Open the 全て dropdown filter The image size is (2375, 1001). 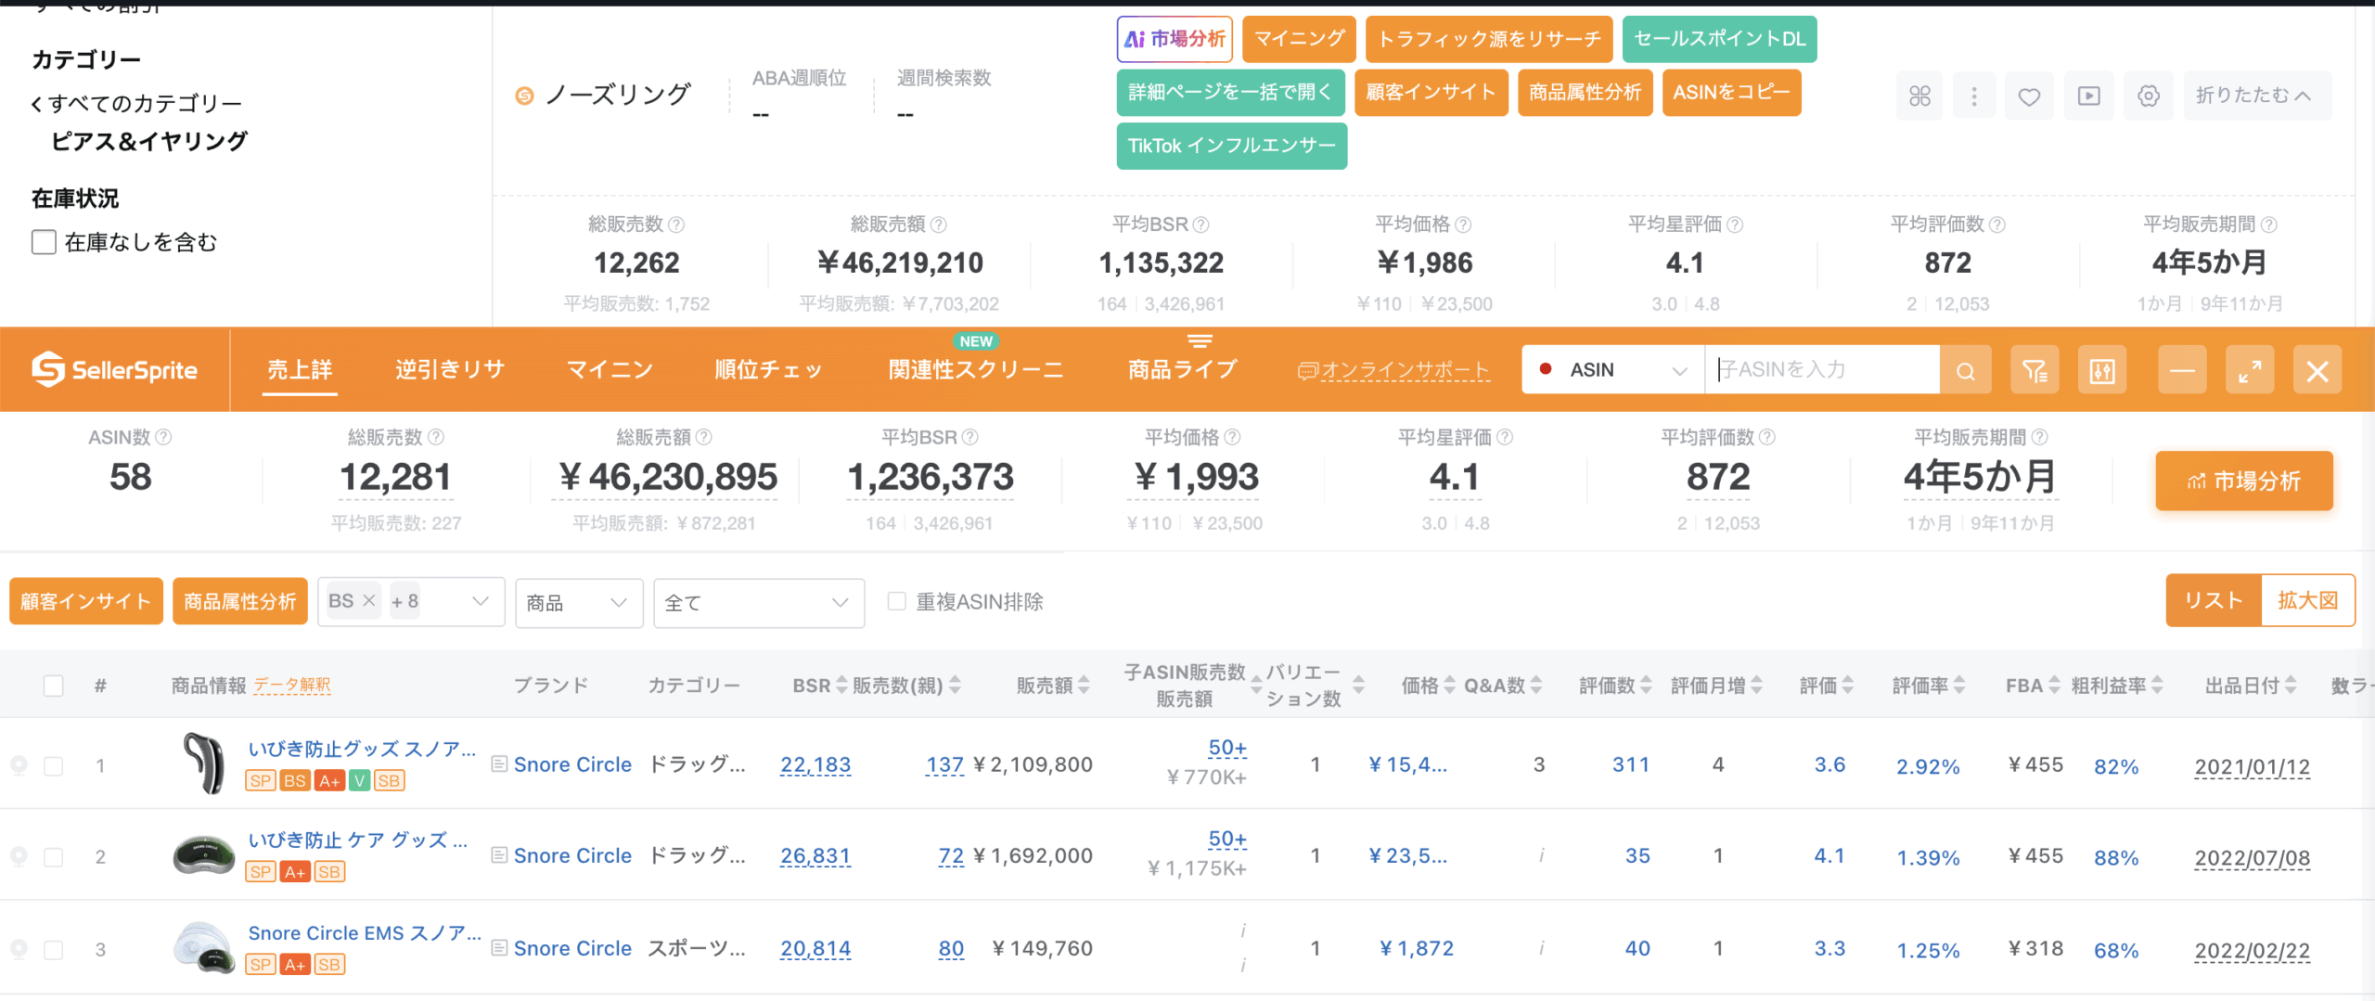click(758, 603)
